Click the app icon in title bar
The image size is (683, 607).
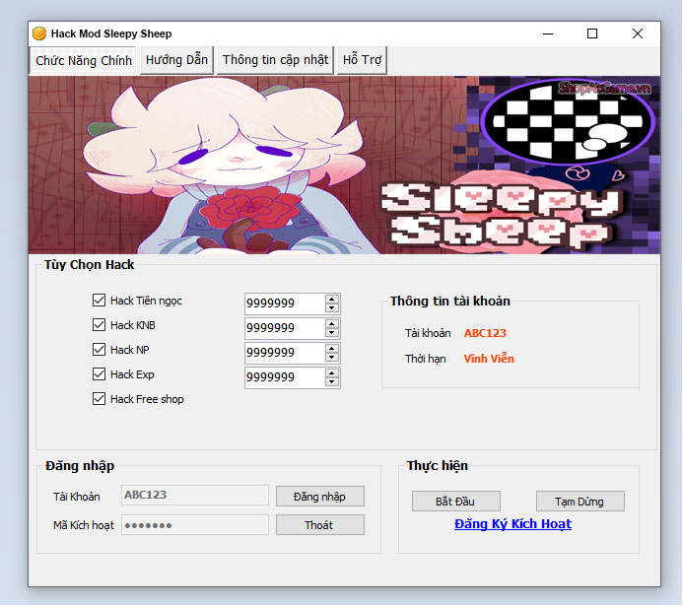click(x=39, y=34)
